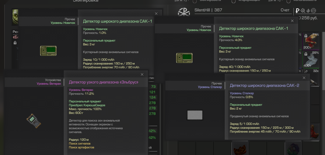
Task: Click Прочность: 11.2%
Action: 82,94
